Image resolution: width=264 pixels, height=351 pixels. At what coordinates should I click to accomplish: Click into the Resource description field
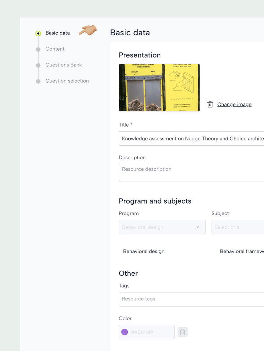click(x=191, y=173)
